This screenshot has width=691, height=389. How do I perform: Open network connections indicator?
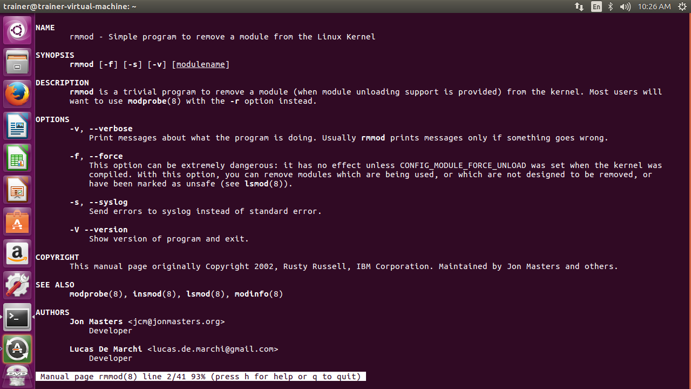click(579, 6)
